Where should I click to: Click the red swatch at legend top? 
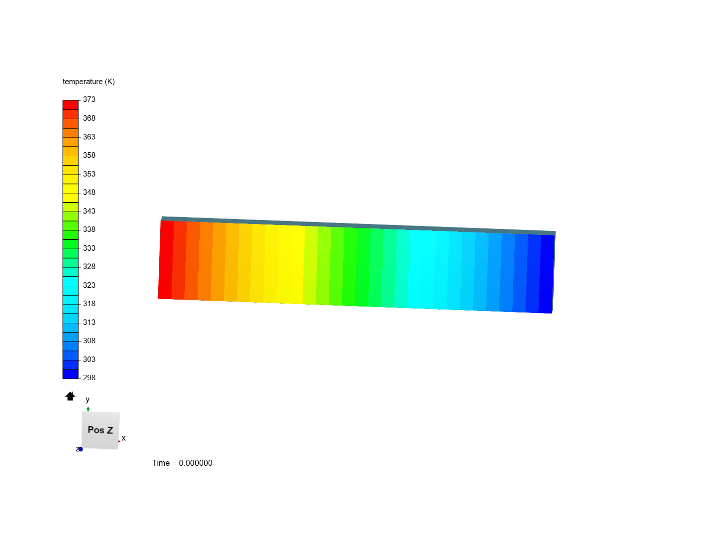click(71, 105)
